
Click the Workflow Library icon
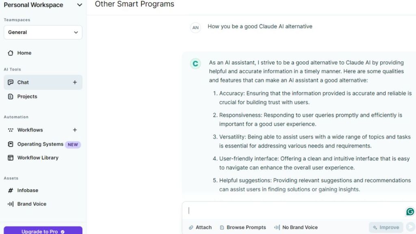(11, 158)
